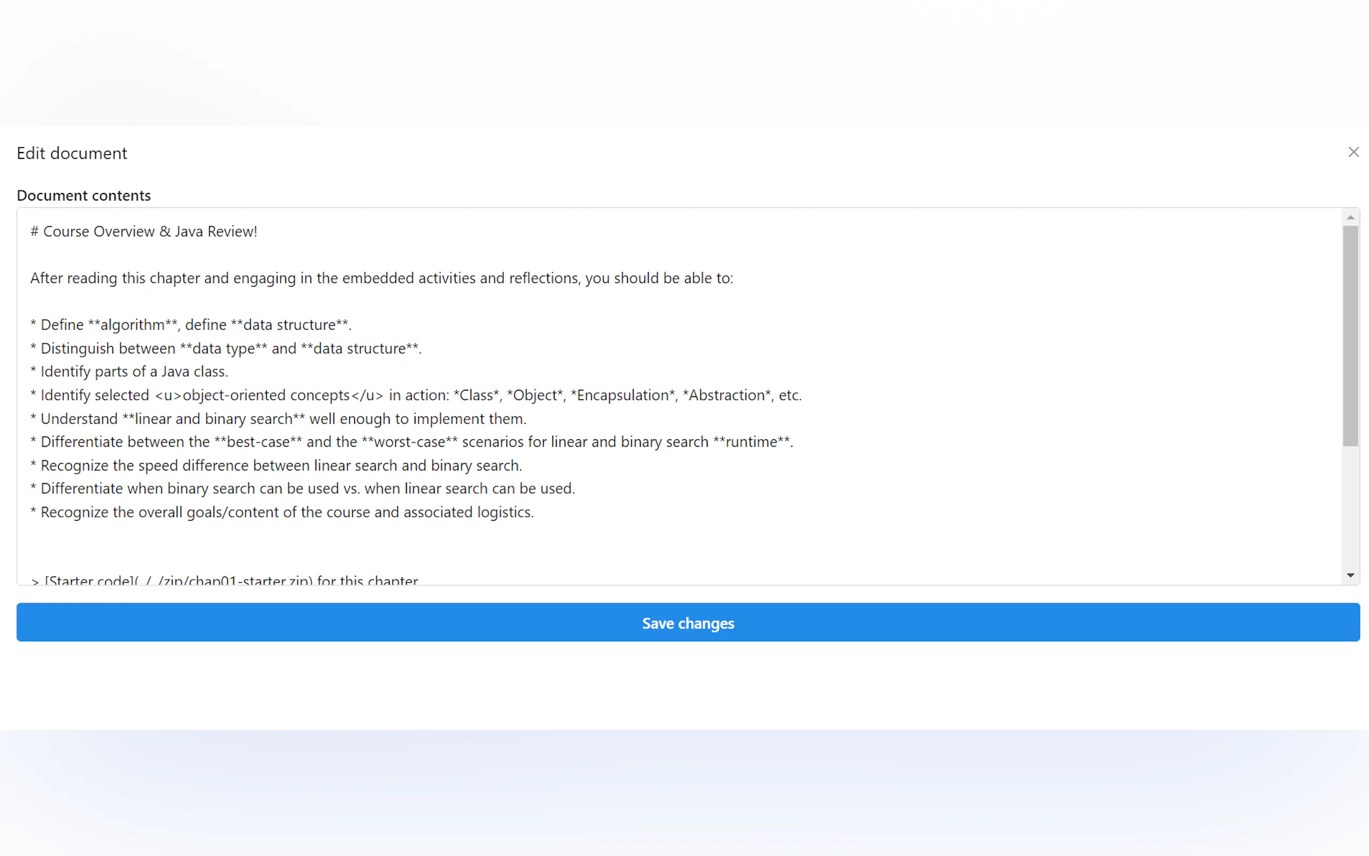
Task: Click 'Identify parts of a Java class' line
Action: tap(134, 371)
